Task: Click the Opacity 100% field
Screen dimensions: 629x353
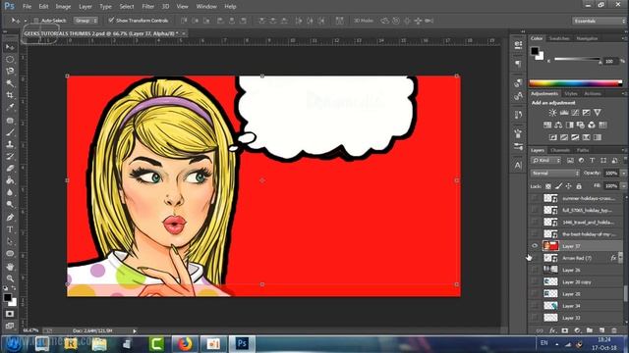Action: coord(610,174)
